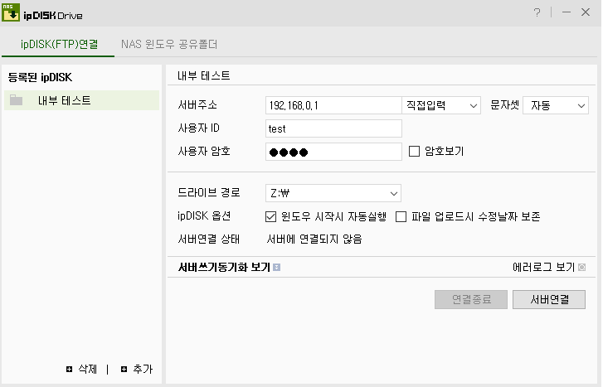Click the ipDISK Drive app logo icon
This screenshot has height=387, width=603.
click(11, 12)
